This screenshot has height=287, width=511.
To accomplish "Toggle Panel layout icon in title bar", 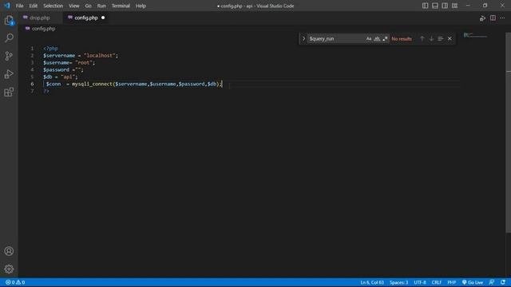I will [434, 6].
